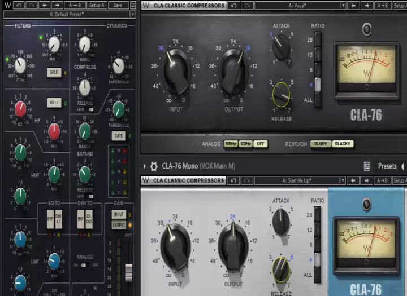Select the OUTPUT gain meter button

pyautogui.click(x=119, y=225)
